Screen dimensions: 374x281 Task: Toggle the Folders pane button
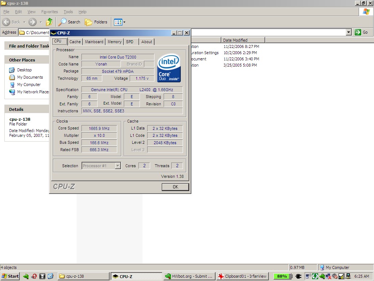click(x=96, y=22)
